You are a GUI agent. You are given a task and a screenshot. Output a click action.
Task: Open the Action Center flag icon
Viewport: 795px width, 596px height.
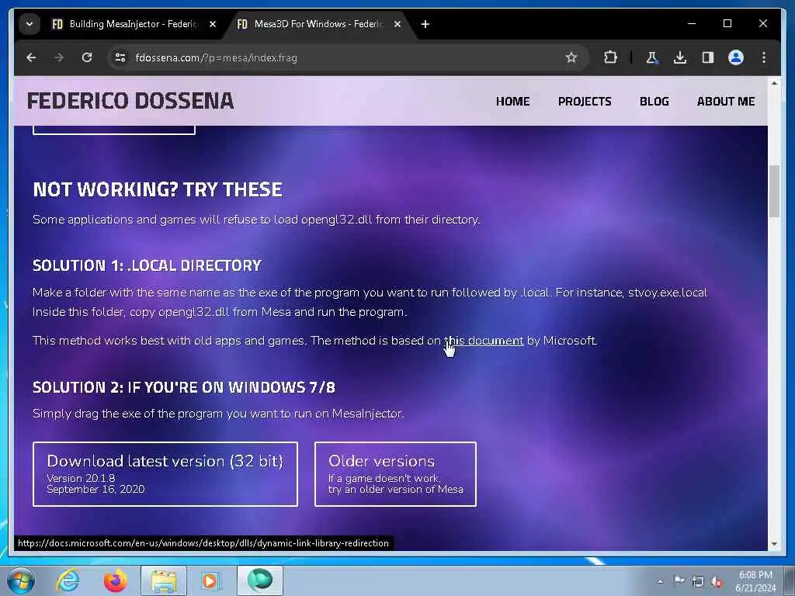tap(679, 580)
